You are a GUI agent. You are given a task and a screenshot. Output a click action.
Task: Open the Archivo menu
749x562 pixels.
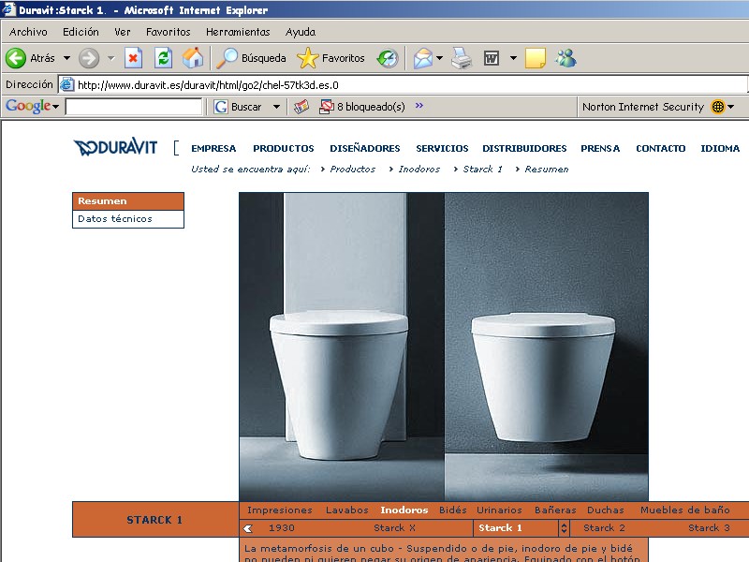point(28,32)
